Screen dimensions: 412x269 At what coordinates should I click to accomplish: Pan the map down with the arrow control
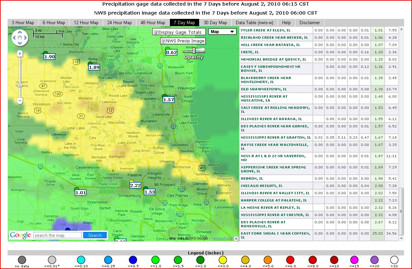tap(20, 44)
